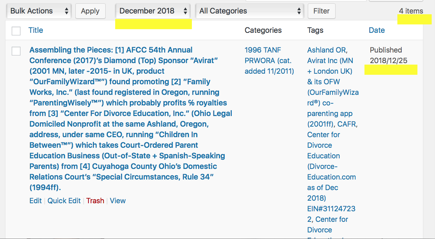Choose Quick Edit for the post
Screen dimensions: 435x239
coord(64,201)
